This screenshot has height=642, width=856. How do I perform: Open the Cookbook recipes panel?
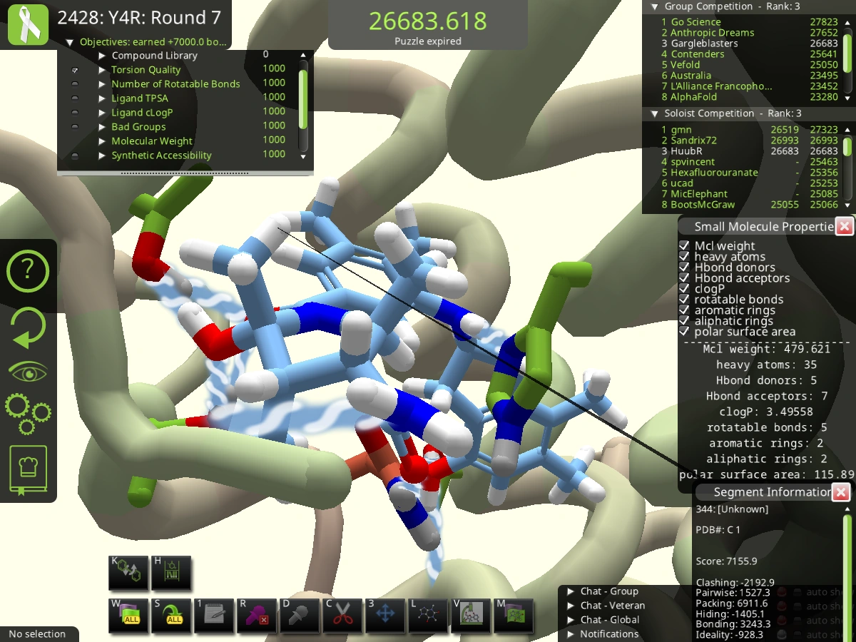pyautogui.click(x=28, y=468)
